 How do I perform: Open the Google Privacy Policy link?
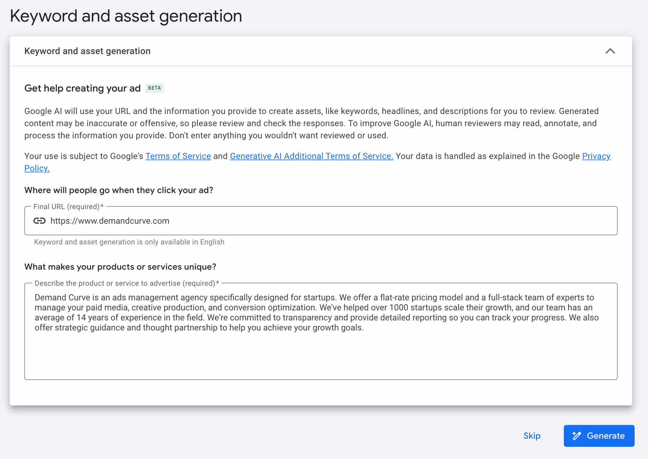tap(596, 156)
